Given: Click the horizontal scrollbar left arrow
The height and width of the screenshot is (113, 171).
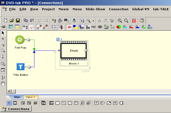Looking at the screenshot, I should tap(9, 91).
